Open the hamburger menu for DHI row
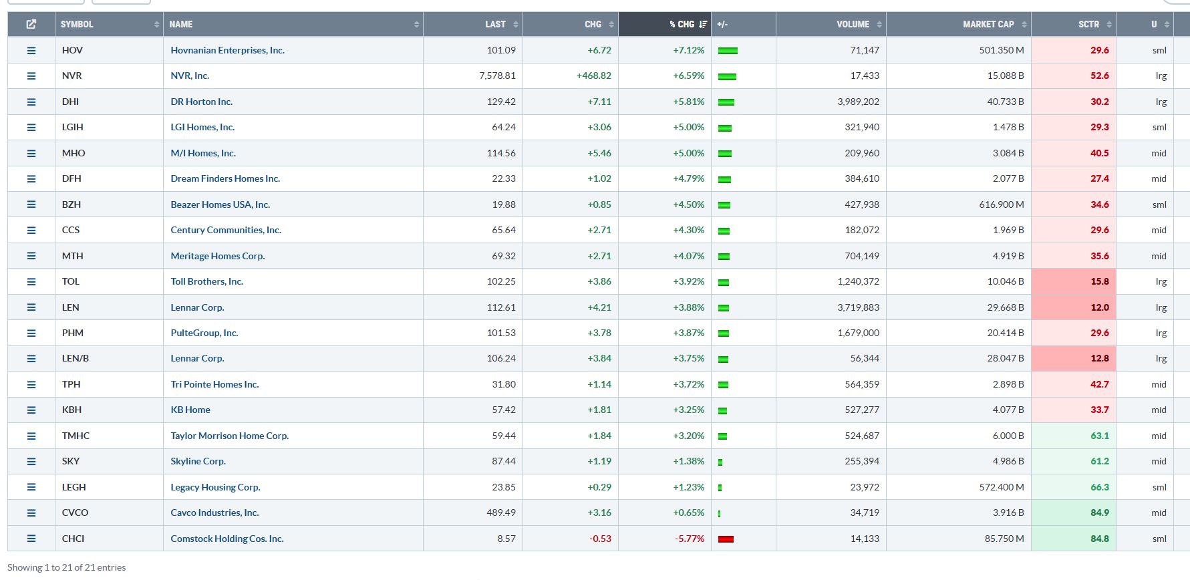 pos(31,102)
